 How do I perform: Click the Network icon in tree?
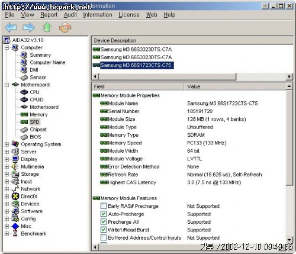[x=15, y=189]
